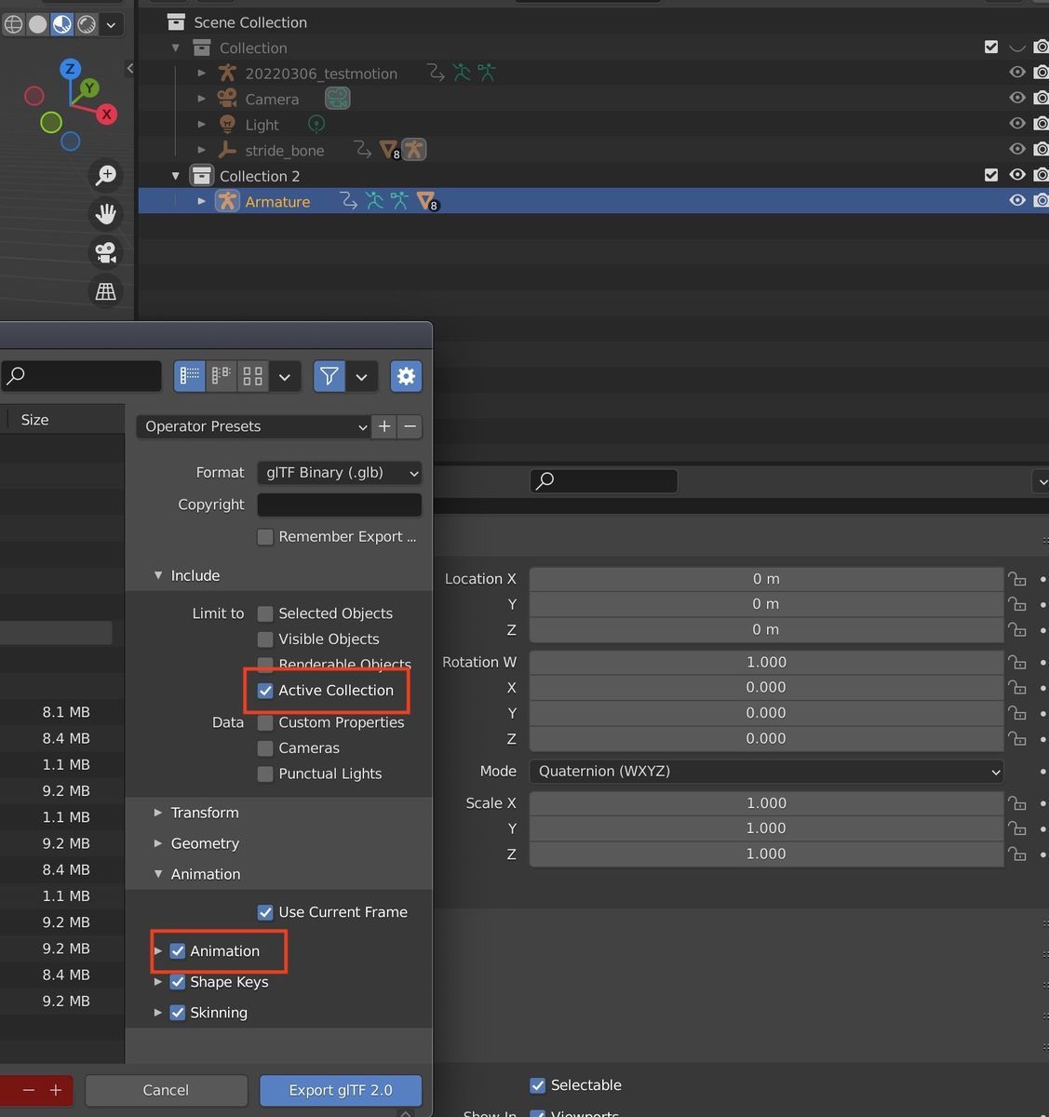Click the zoom magnifier icon in viewport sidebar
Screen dimensions: 1049x1117
point(105,174)
